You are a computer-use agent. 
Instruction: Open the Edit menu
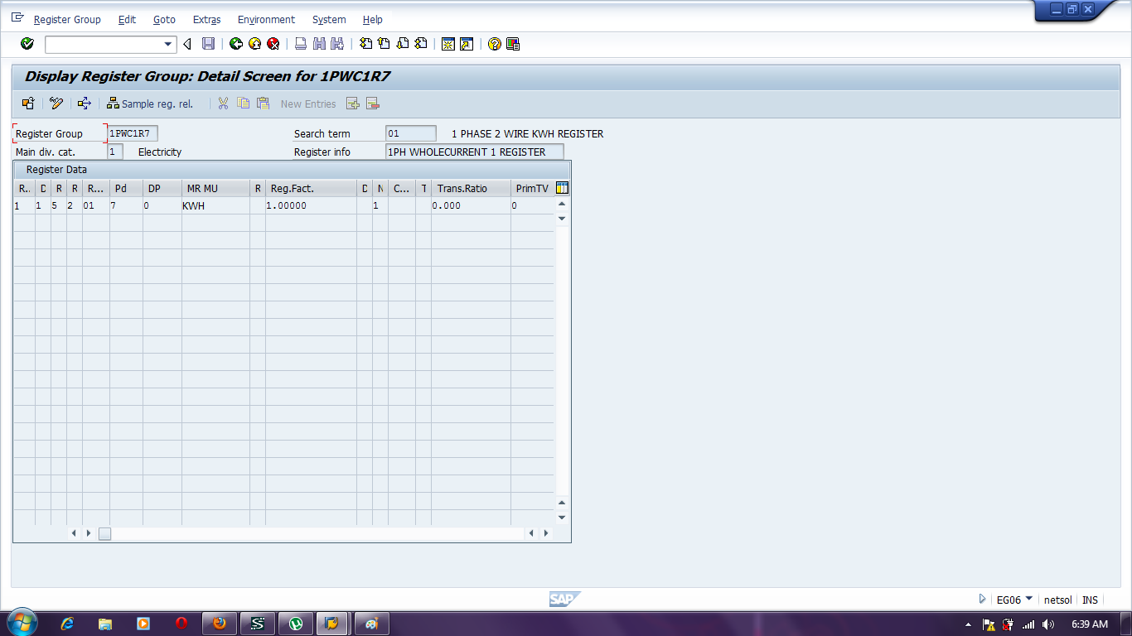click(x=127, y=19)
